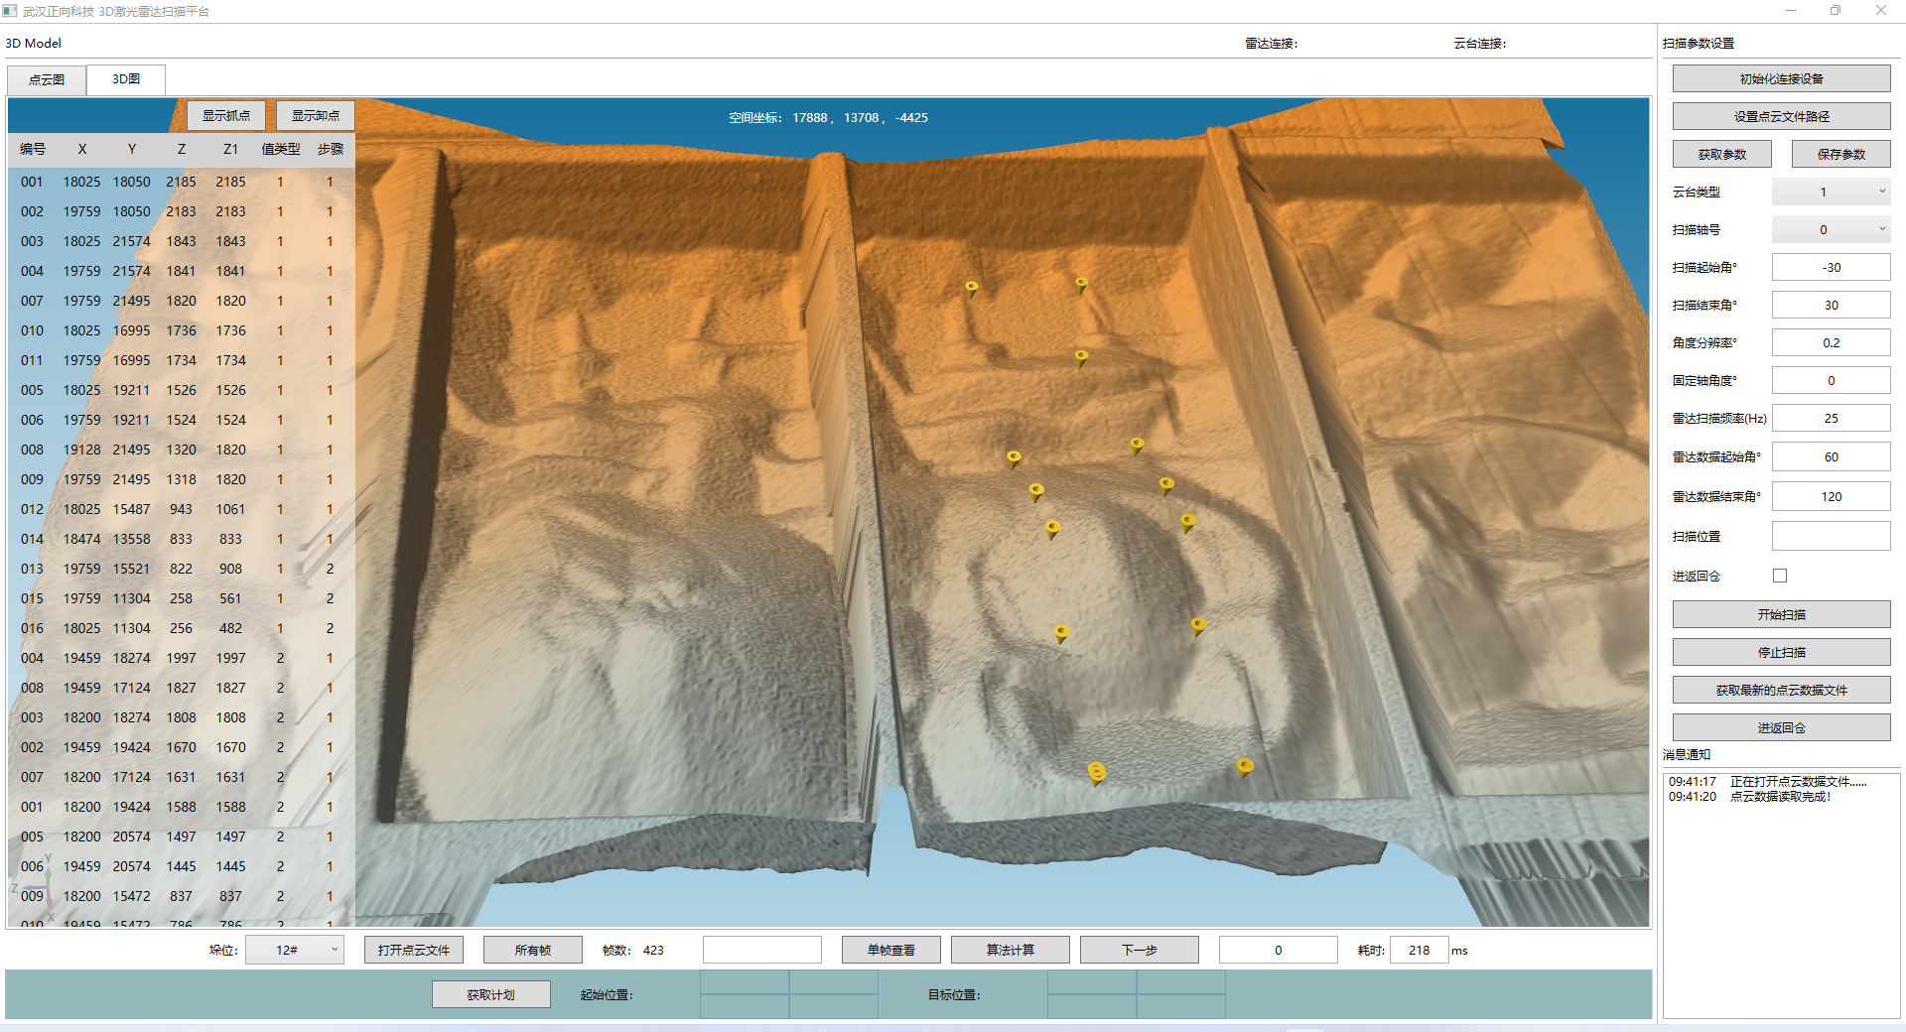This screenshot has height=1032, width=1906.
Task: Select the 3D图 tab
Action: point(126,79)
